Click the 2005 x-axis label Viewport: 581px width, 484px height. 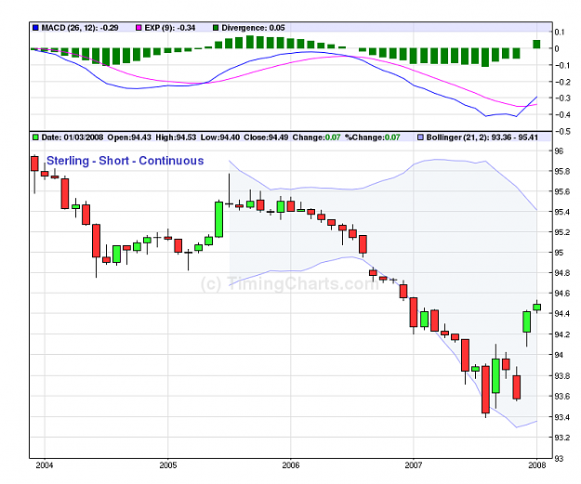tap(168, 465)
